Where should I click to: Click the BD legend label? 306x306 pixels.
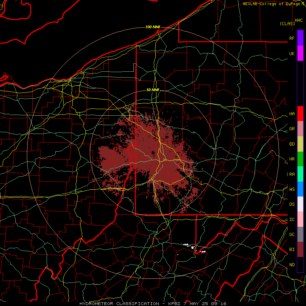point(292,144)
